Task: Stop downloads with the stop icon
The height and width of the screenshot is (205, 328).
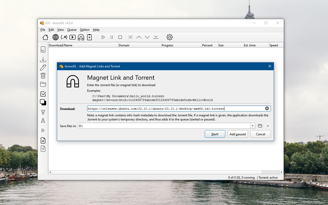Action: (x=120, y=37)
